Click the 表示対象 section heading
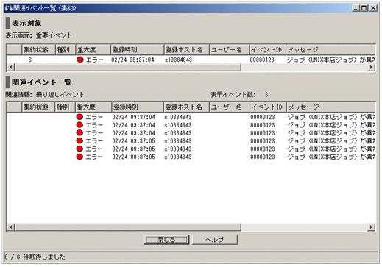Viewport: 382px width, 267px height. click(26, 23)
